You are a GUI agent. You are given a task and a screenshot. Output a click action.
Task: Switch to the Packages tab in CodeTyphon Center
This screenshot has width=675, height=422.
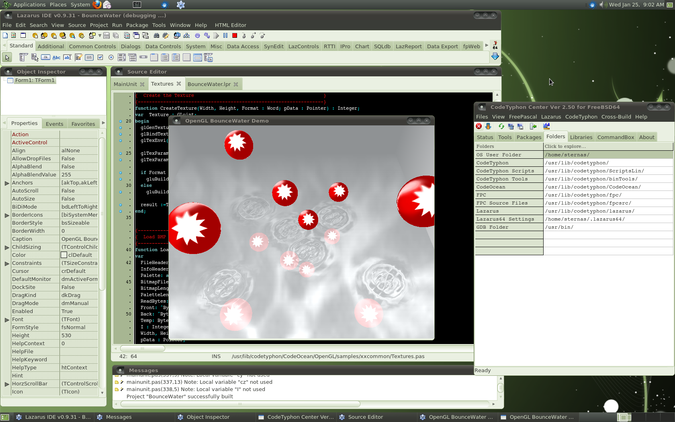tap(529, 137)
